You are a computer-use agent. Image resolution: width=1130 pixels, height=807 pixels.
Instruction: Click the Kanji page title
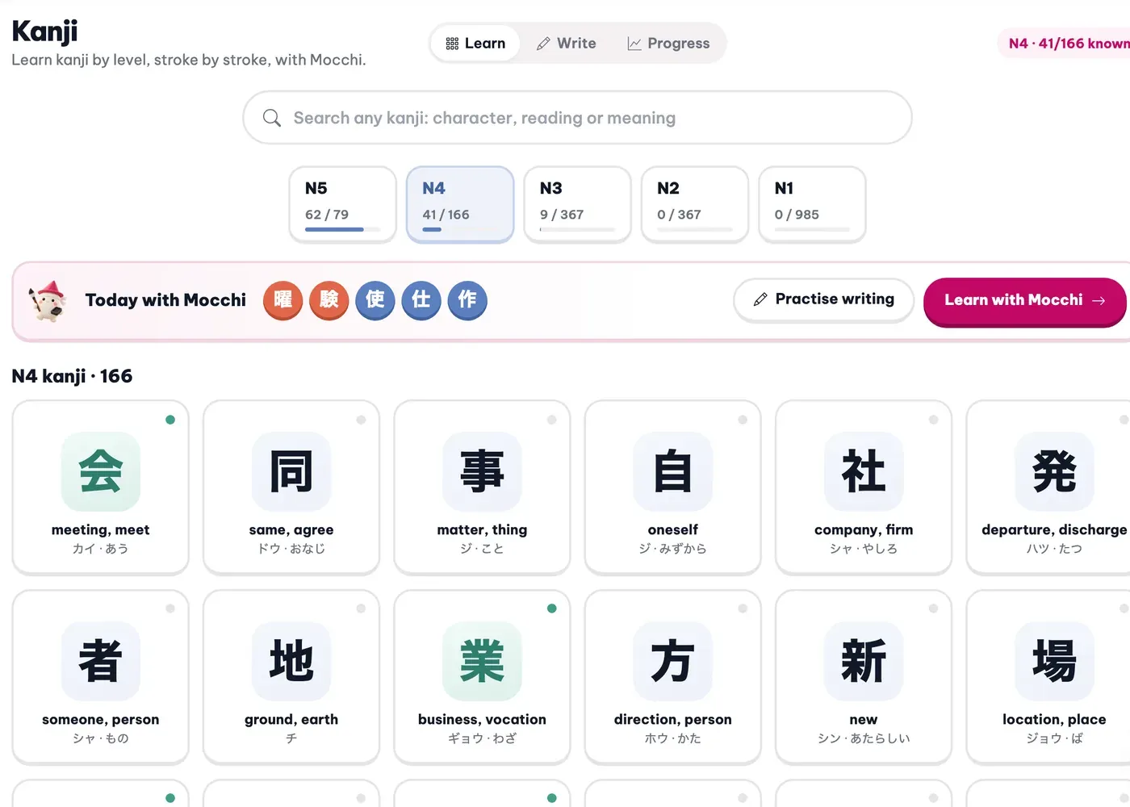[44, 31]
